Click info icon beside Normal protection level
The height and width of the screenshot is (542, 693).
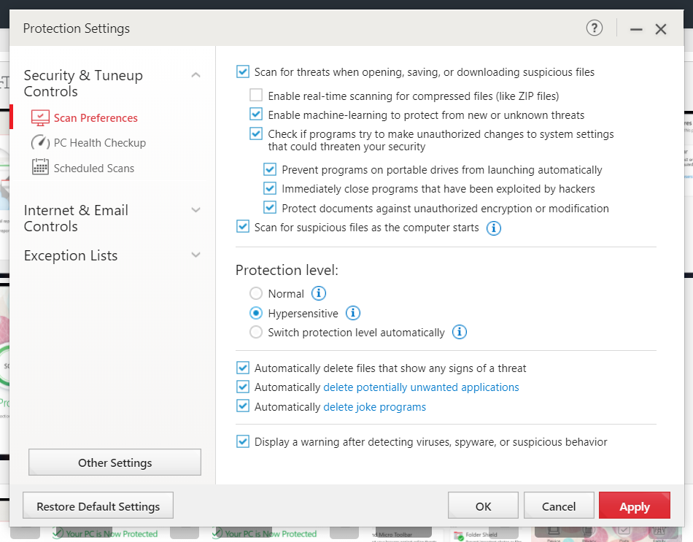click(x=319, y=293)
